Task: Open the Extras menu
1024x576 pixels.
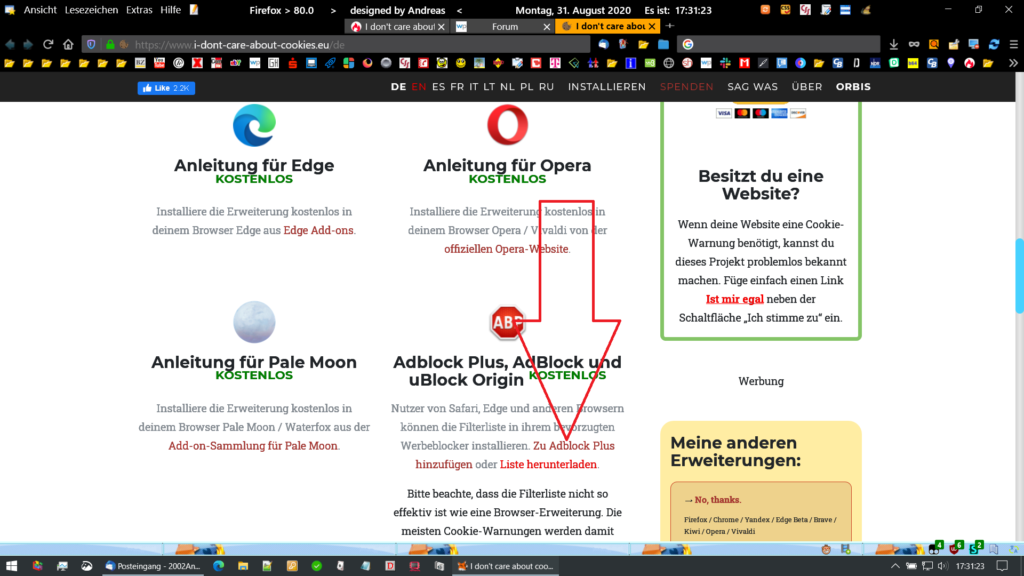Action: pos(139,10)
